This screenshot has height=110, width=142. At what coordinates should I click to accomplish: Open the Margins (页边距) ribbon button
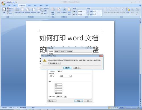(22, 11)
